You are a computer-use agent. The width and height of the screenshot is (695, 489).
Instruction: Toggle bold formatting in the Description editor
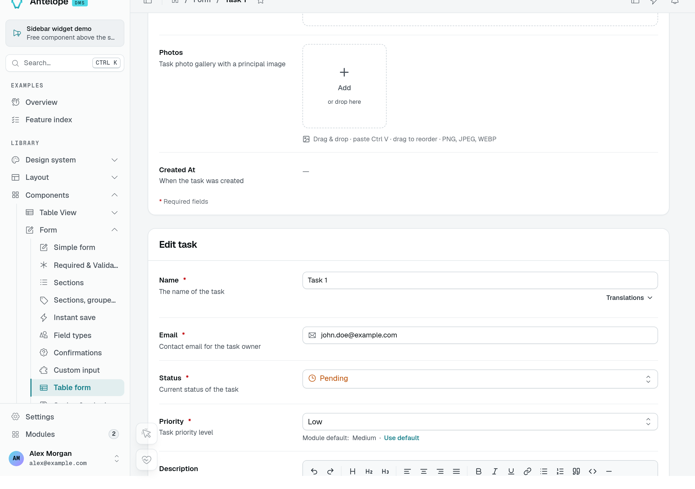tap(478, 471)
